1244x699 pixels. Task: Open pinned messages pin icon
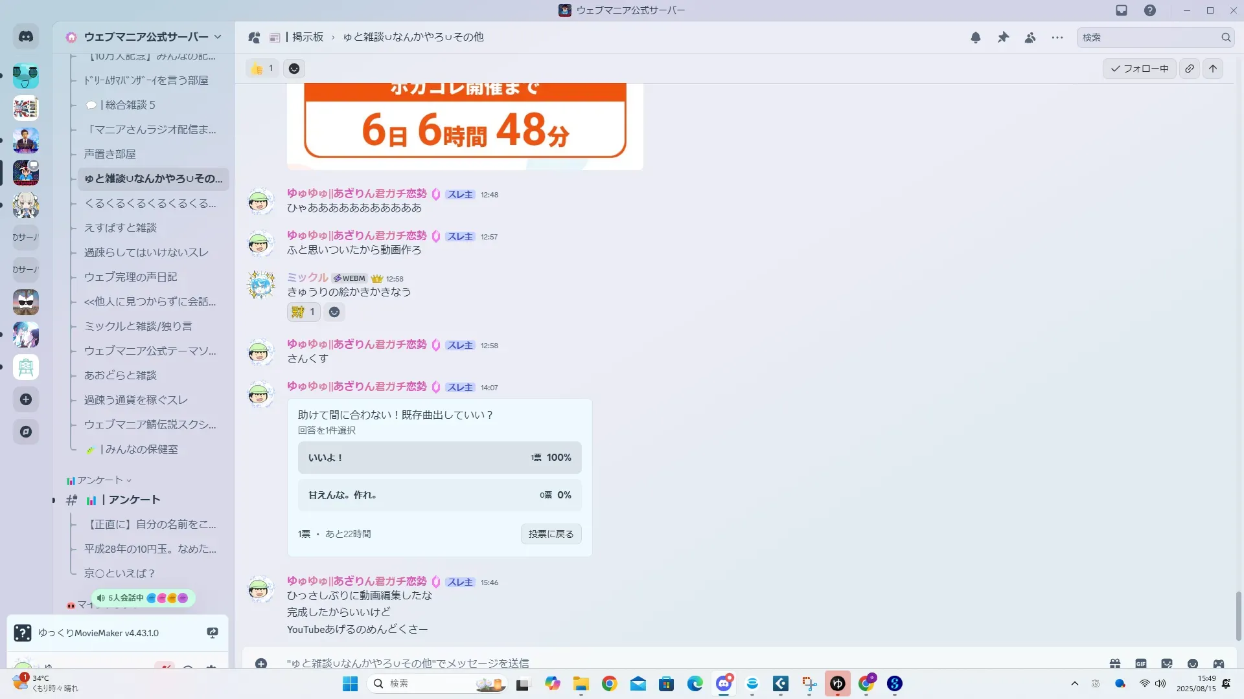tap(1003, 38)
